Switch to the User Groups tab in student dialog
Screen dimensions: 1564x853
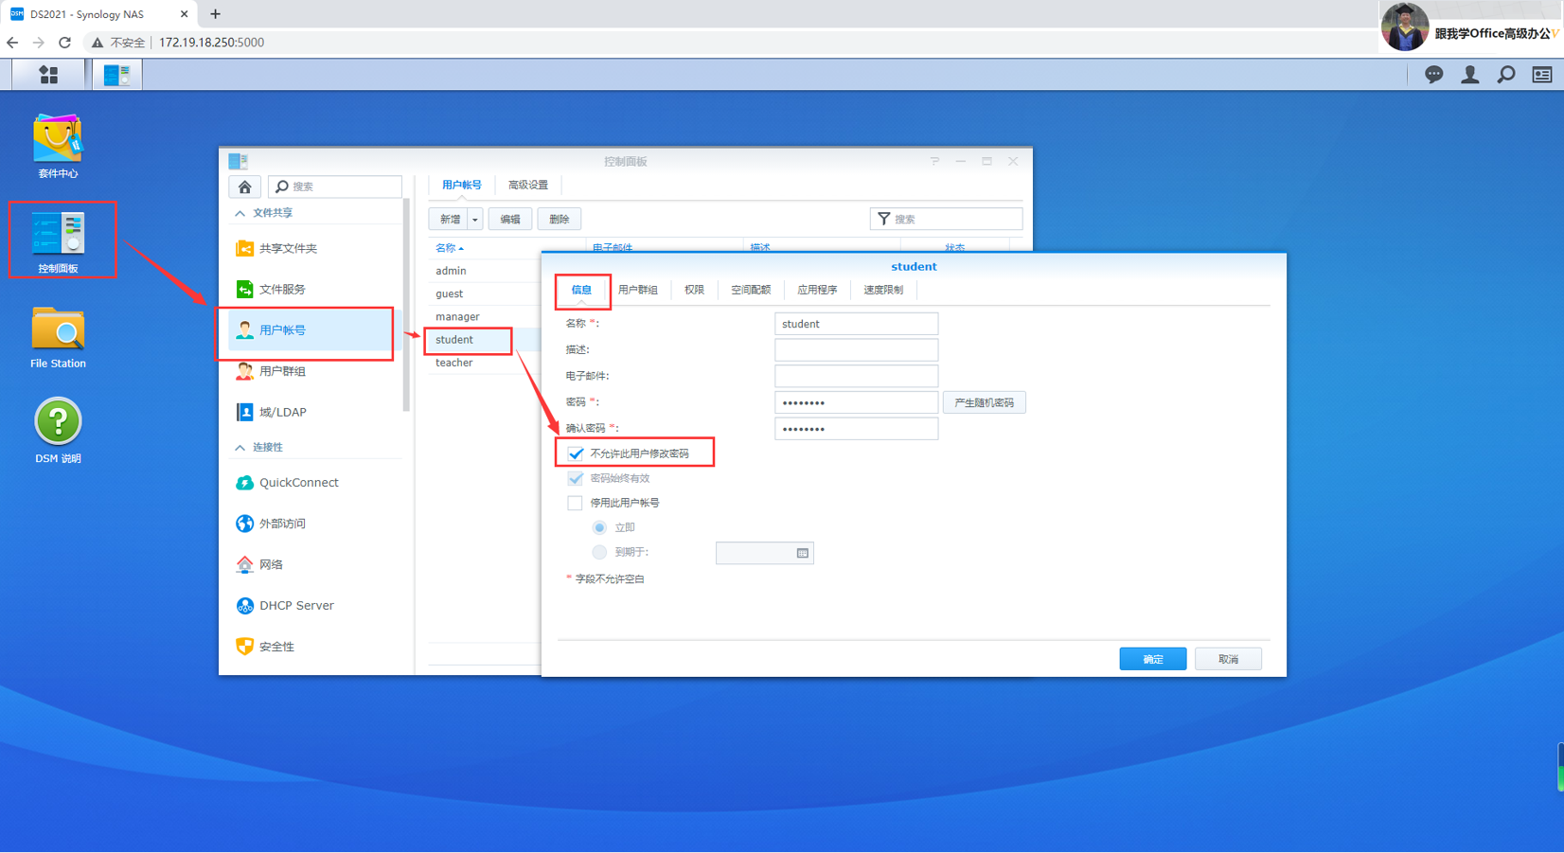637,290
